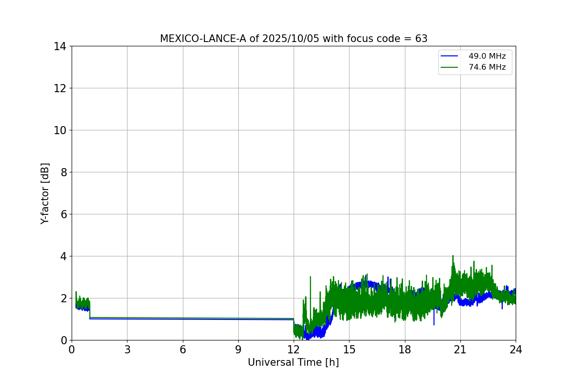Click x-axis tick label 6
The width and height of the screenshot is (573, 382).
pos(183,350)
